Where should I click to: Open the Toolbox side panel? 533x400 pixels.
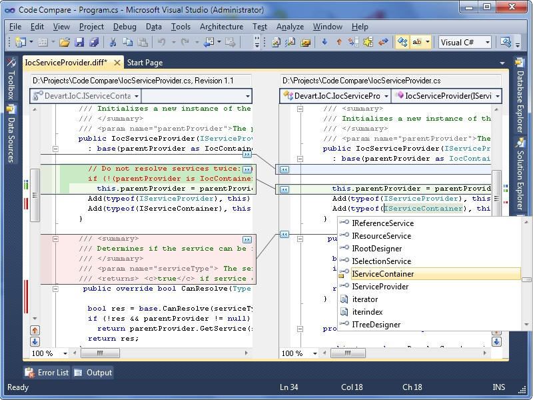(11, 78)
